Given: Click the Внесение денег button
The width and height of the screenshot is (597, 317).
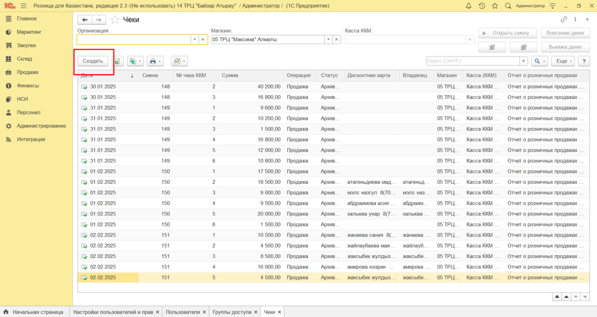Looking at the screenshot, I should (566, 33).
